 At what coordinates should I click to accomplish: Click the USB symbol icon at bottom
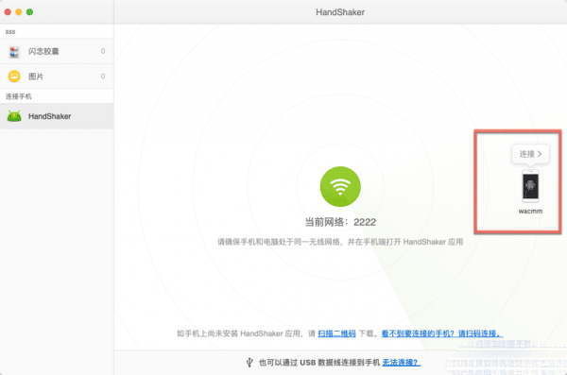[x=249, y=362]
